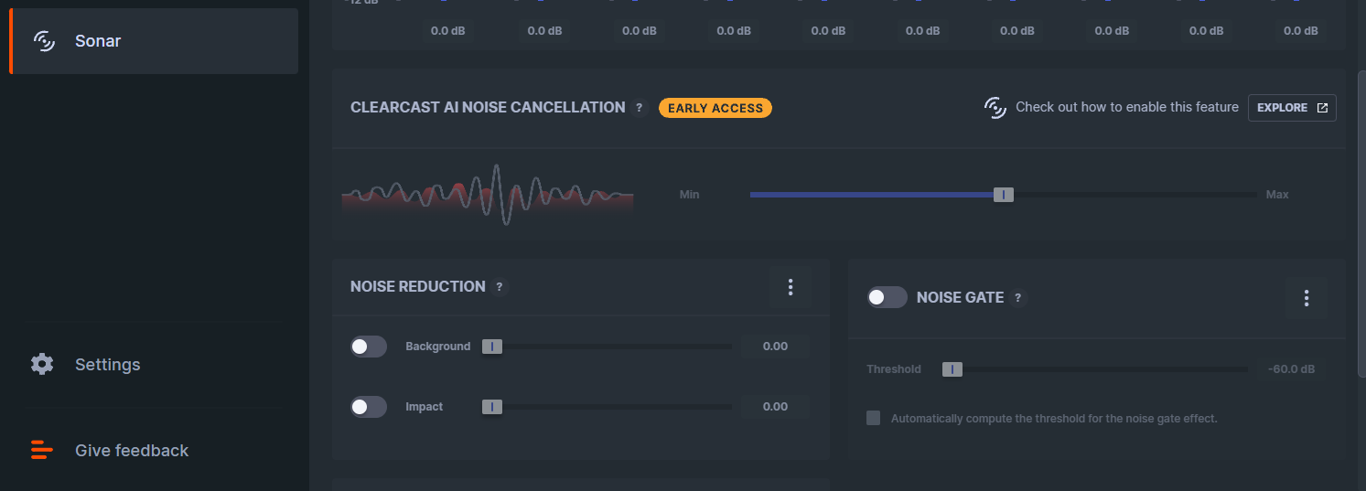
Task: Click the Sonar logo beside feature hint
Action: click(x=995, y=108)
